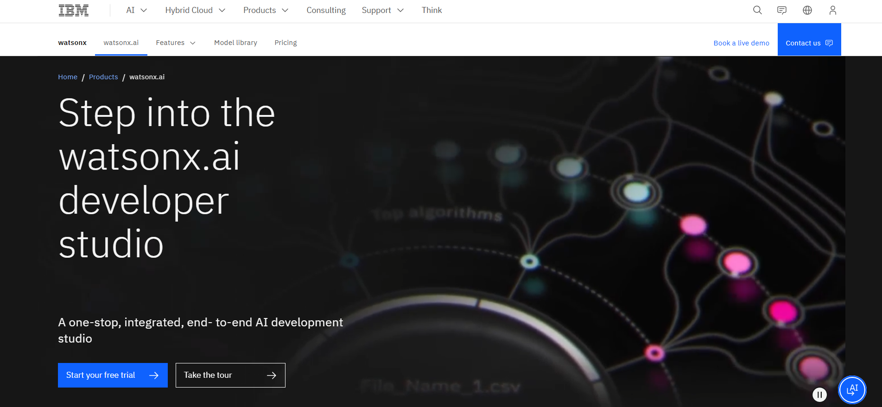The width and height of the screenshot is (882, 407).
Task: Open the user profile icon
Action: point(833,10)
